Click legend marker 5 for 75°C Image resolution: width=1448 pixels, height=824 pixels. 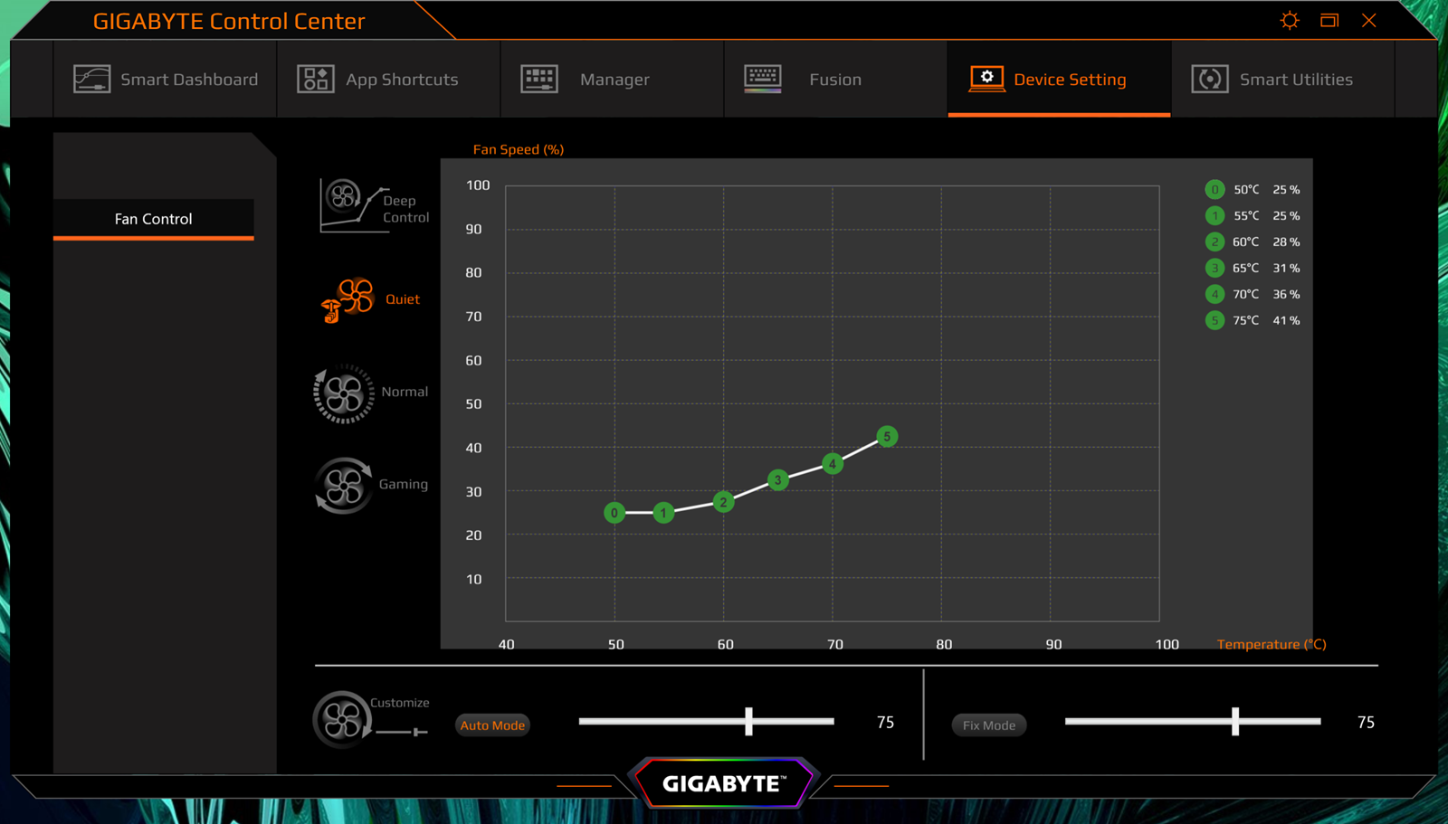(x=1215, y=320)
